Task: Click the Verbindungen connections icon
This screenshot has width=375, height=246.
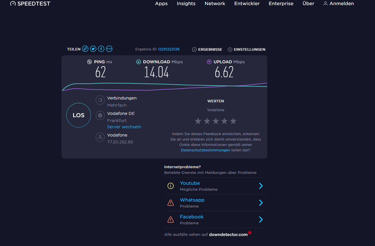Action: coord(100,100)
